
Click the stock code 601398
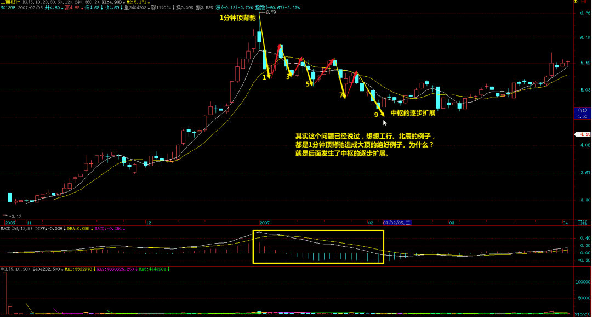pyautogui.click(x=8, y=7)
